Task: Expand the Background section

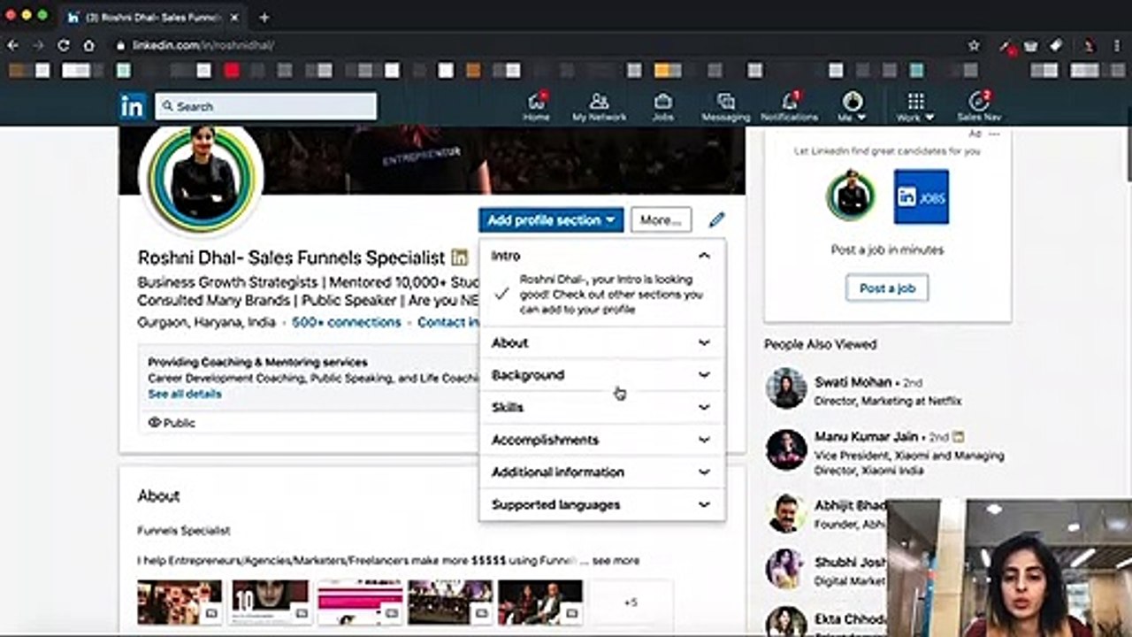Action: [x=602, y=375]
